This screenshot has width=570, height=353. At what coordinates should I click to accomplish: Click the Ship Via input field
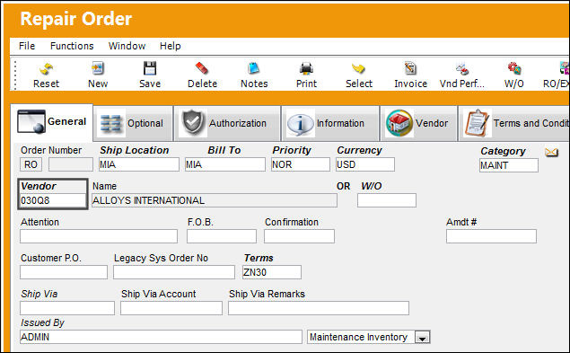click(67, 308)
